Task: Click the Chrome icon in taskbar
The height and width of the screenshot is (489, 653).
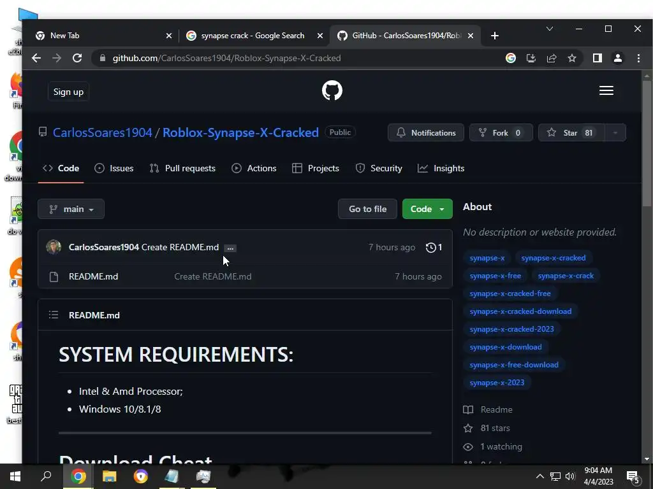Action: point(78,476)
